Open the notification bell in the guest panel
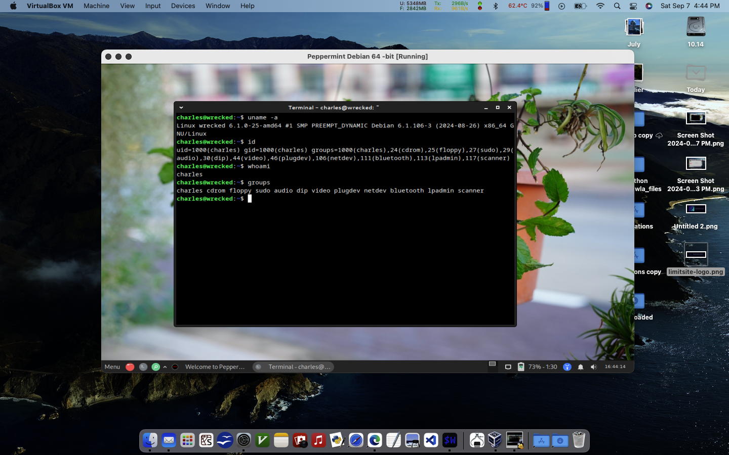729x455 pixels. (581, 367)
